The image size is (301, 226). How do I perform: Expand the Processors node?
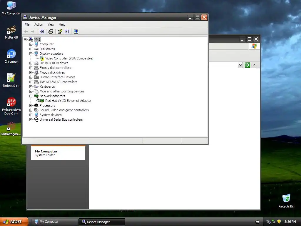pyautogui.click(x=31, y=106)
